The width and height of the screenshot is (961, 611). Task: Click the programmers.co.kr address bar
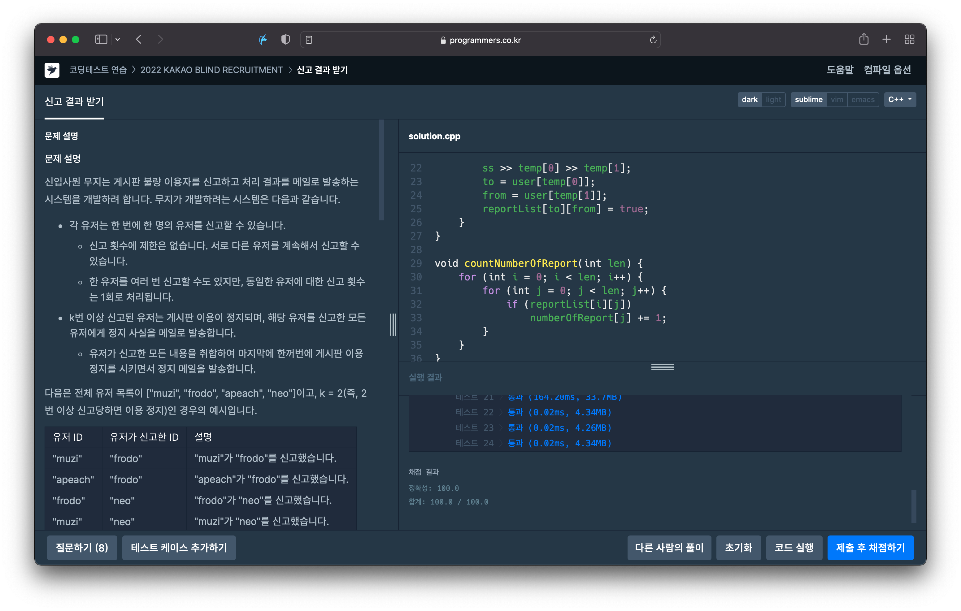(480, 40)
